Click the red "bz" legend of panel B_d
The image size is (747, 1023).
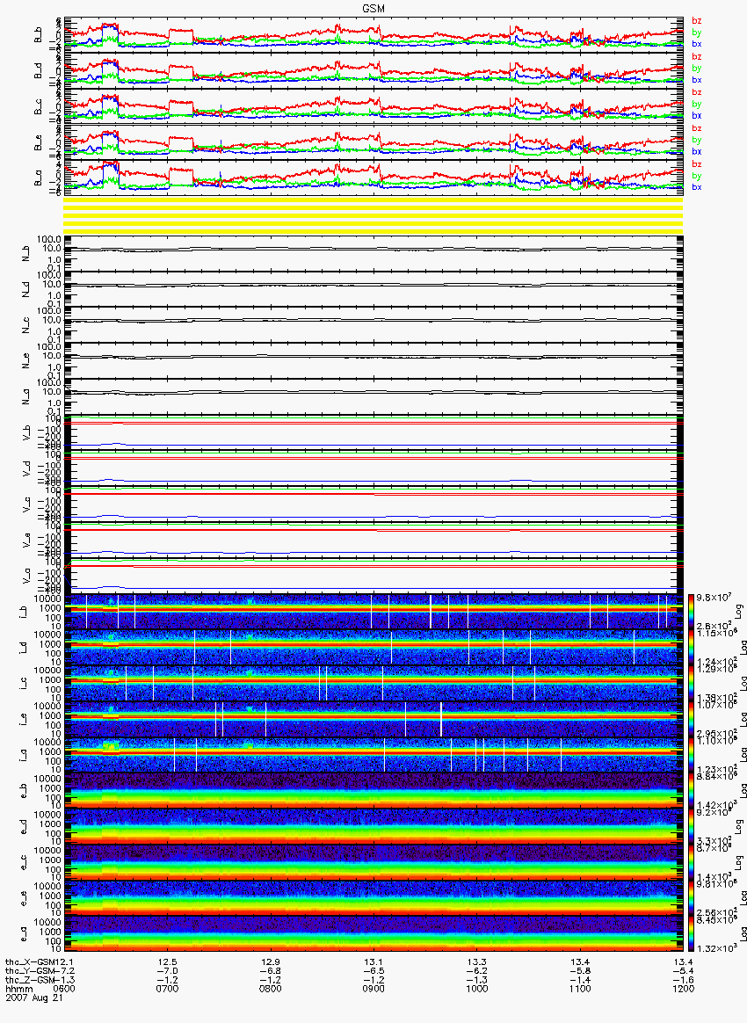click(697, 57)
